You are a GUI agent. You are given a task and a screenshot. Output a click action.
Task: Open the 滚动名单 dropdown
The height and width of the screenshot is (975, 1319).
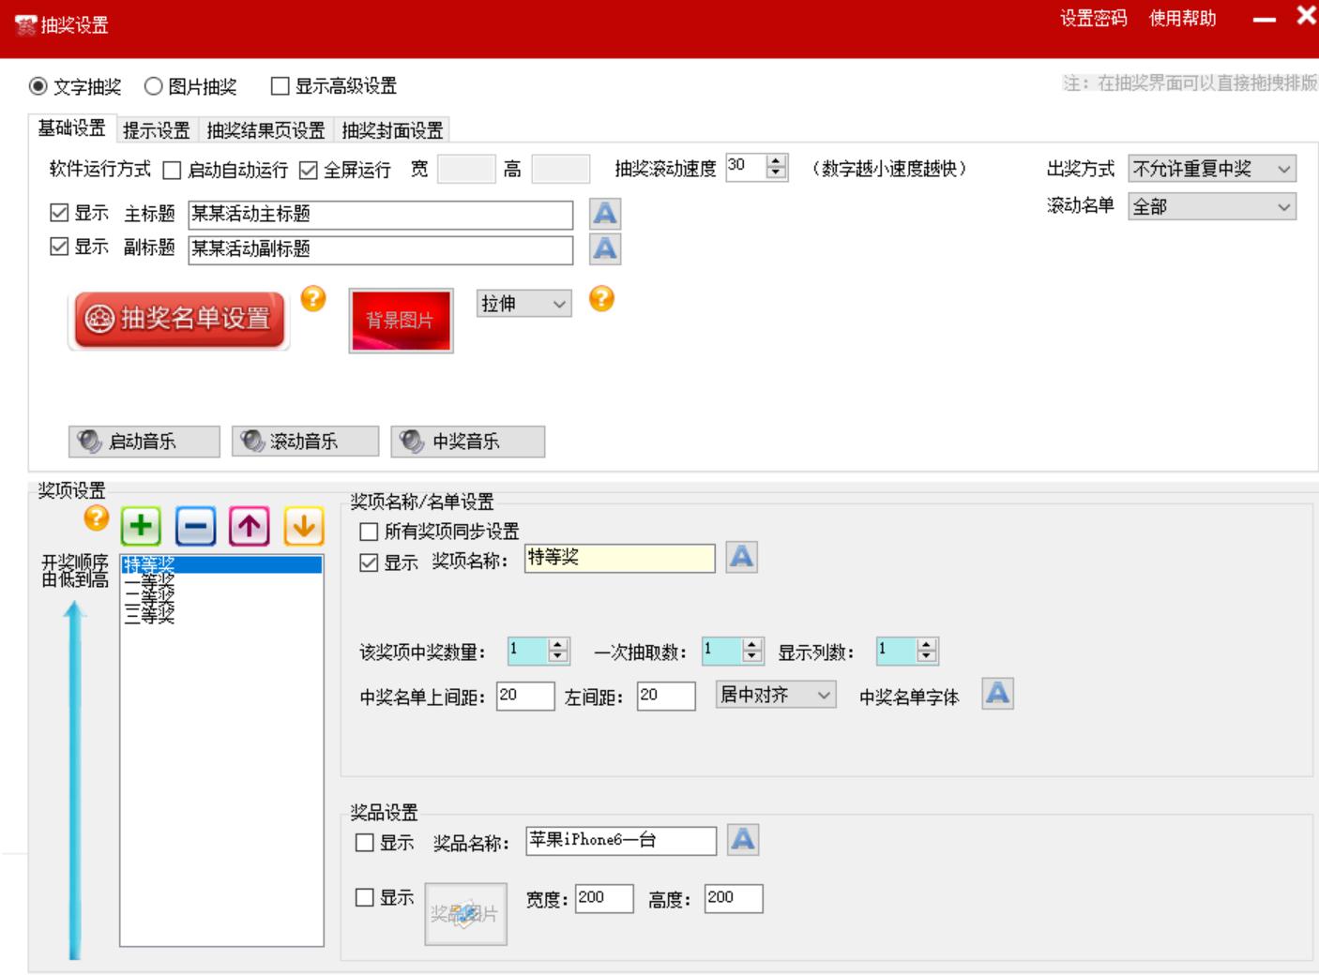click(1212, 207)
